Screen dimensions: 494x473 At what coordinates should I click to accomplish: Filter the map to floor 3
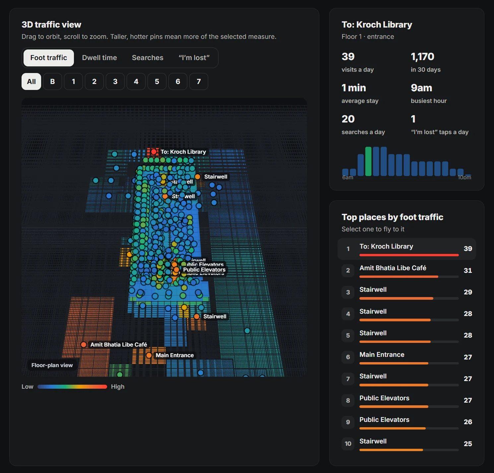click(115, 82)
